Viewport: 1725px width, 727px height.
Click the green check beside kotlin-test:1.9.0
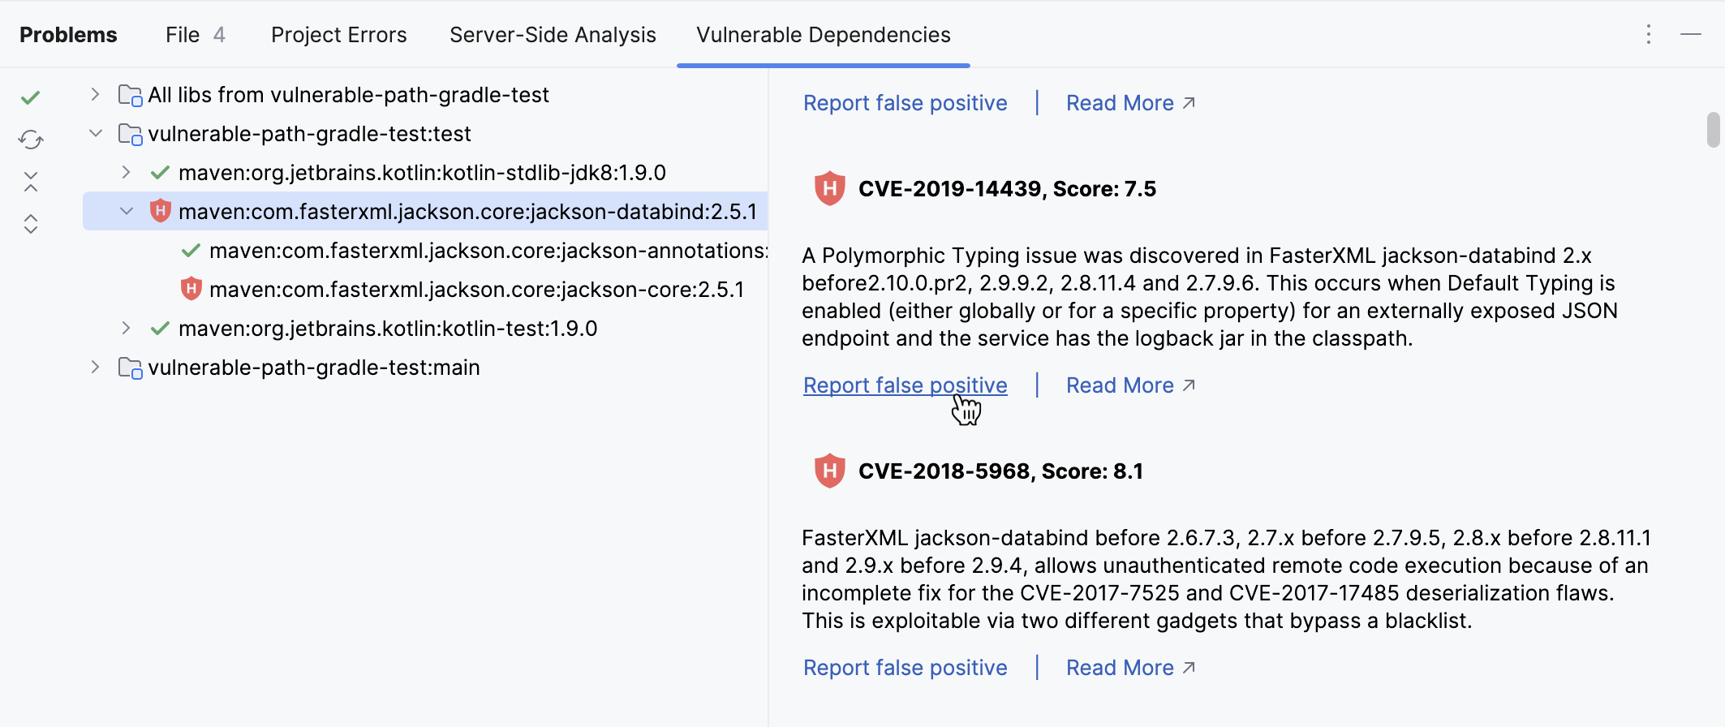click(160, 328)
